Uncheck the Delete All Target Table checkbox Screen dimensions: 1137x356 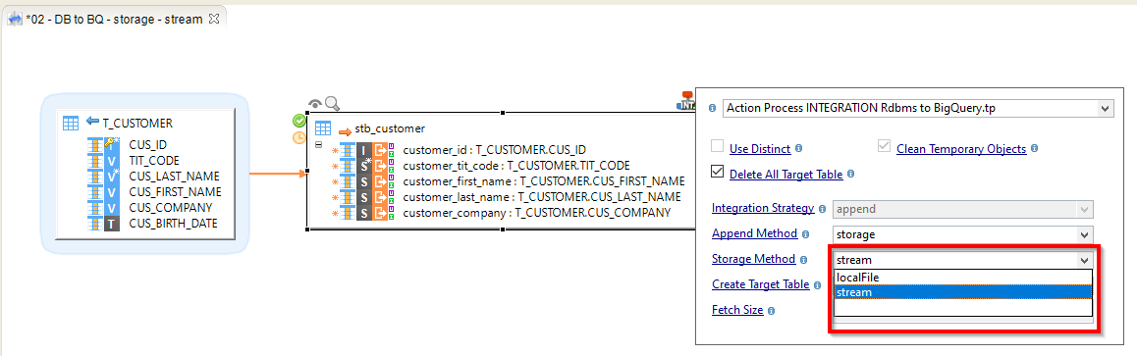pyautogui.click(x=717, y=173)
